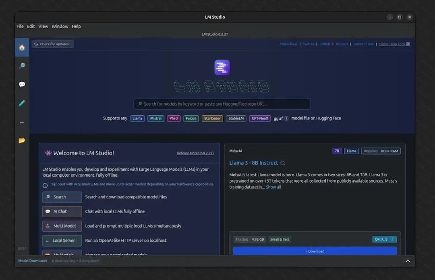Expand description with Show all
This screenshot has width=435, height=280.
(273, 187)
